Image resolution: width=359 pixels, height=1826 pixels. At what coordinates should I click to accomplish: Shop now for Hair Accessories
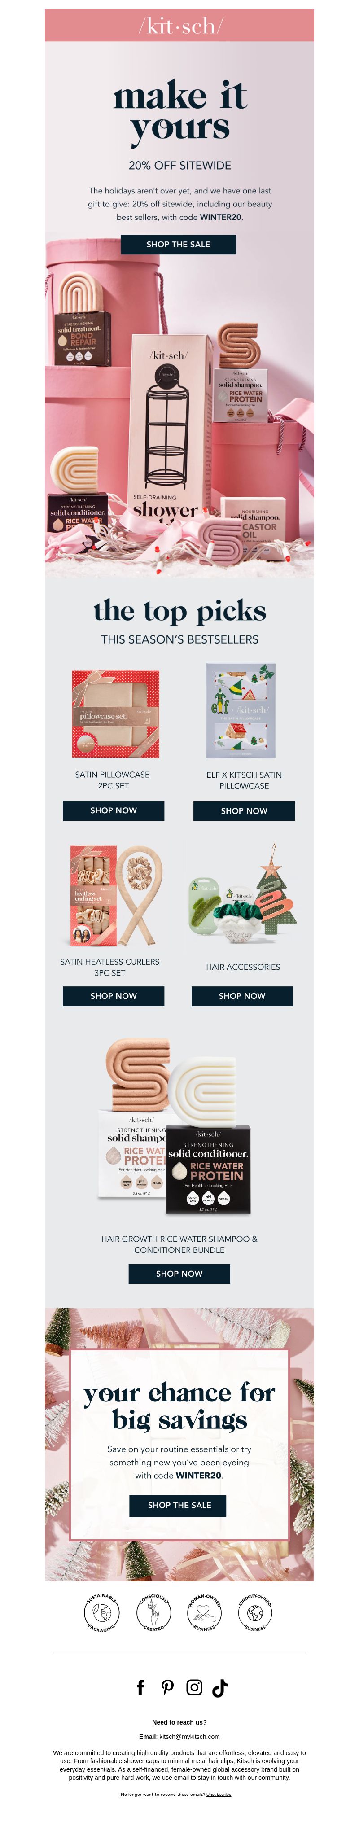pos(242,996)
